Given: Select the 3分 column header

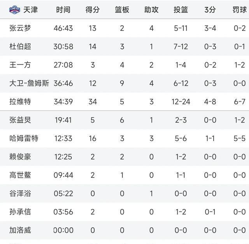Looking at the screenshot, I should (210, 10).
